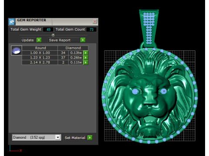Select the Total Gem Weight value .49
Image resolution: width=209 pixels, height=156 pixels.
[x=48, y=29]
